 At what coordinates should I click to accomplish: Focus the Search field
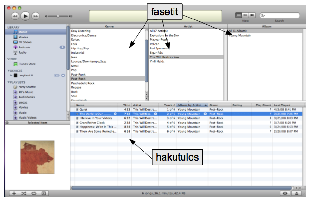[x=280, y=15]
